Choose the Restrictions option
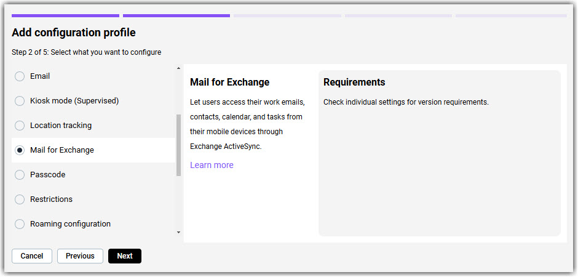Screen dimensions: 578x277 [20, 199]
